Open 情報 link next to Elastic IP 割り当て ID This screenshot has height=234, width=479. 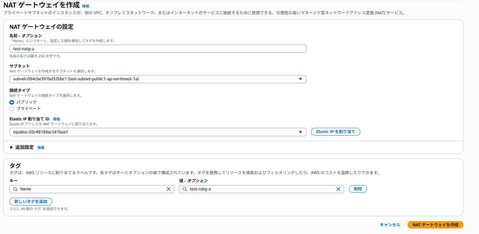click(x=56, y=119)
